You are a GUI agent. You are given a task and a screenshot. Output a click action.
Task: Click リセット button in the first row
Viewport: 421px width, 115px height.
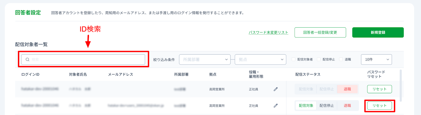pyautogui.click(x=379, y=89)
